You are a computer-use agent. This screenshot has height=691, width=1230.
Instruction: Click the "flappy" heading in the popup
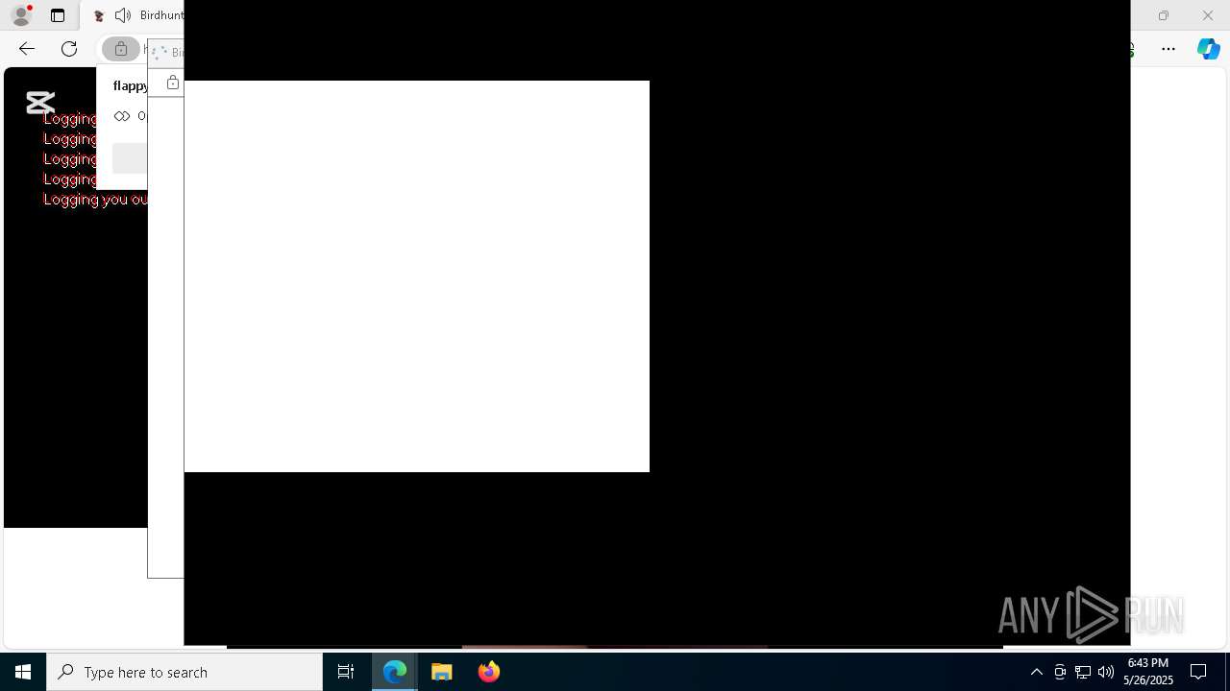click(x=131, y=85)
